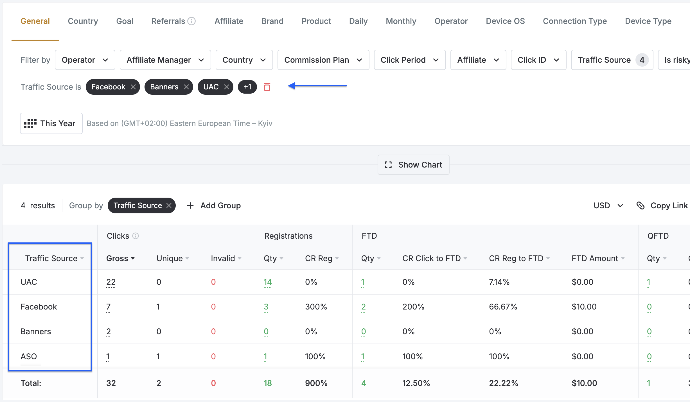Open the This Year date picker
The height and width of the screenshot is (402, 690).
pos(51,123)
